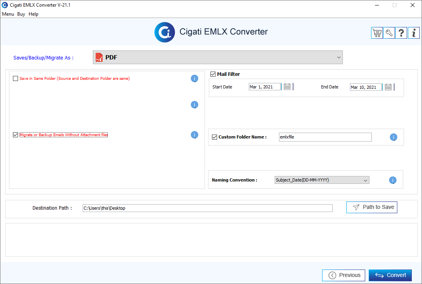422x284 pixels.
Task: Uncheck Custom Folder Name checkbox
Action: coord(214,137)
